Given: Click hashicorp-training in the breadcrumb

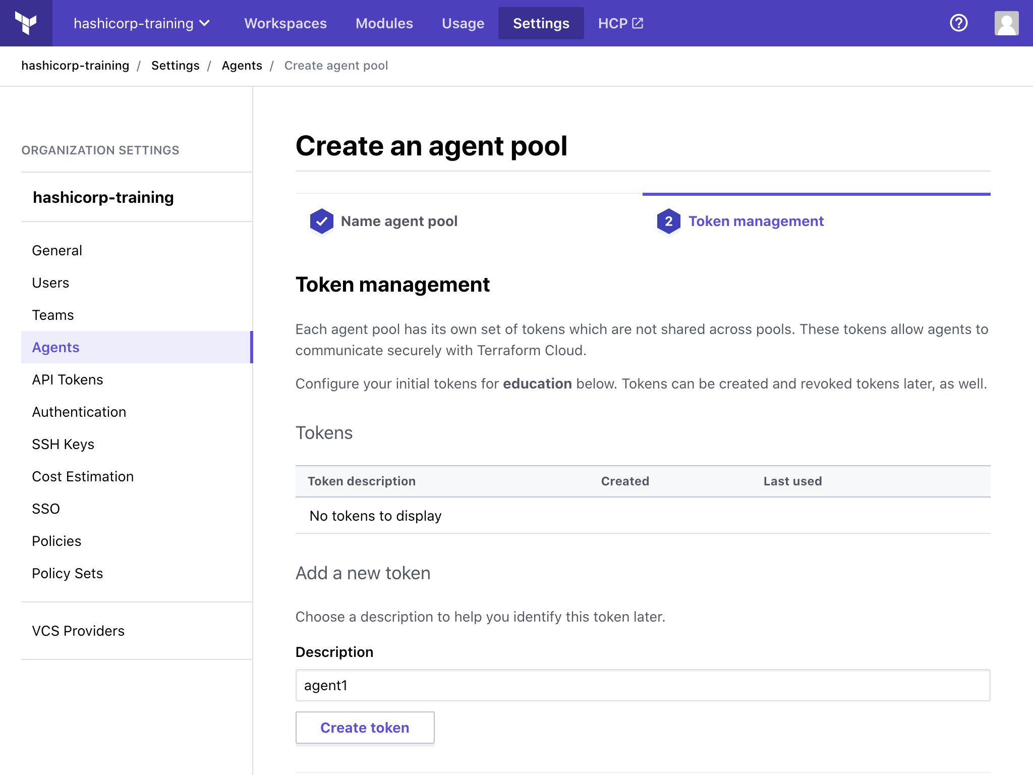Looking at the screenshot, I should pyautogui.click(x=75, y=66).
